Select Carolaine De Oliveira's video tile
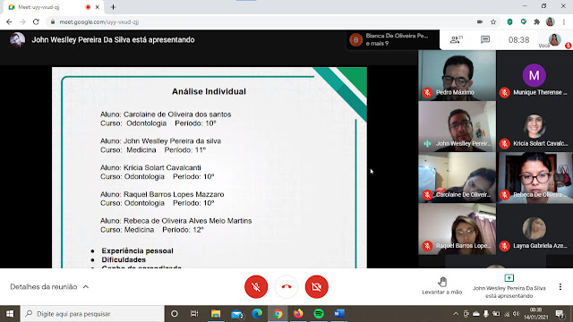 (x=457, y=177)
